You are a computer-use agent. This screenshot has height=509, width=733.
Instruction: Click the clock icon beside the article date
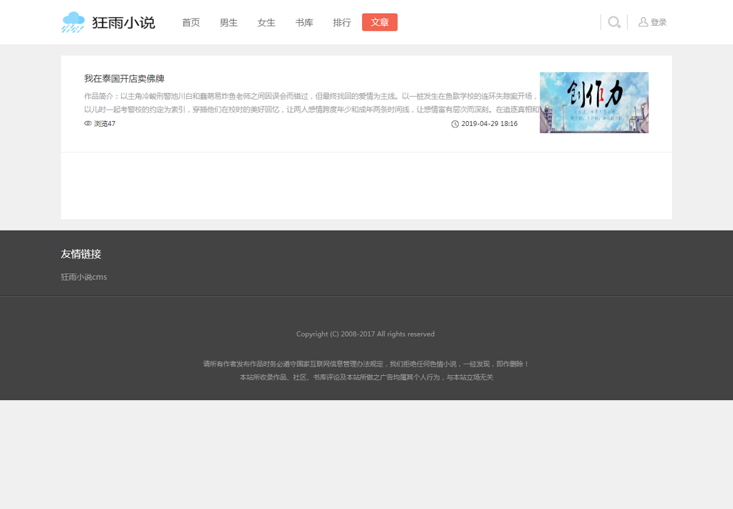click(455, 124)
